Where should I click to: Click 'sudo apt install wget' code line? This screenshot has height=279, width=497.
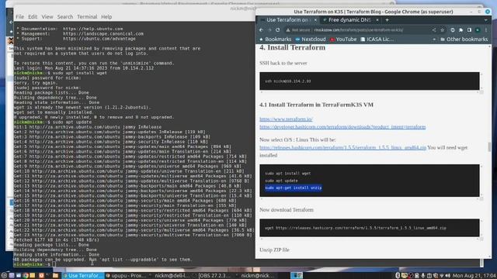pyautogui.click(x=288, y=174)
